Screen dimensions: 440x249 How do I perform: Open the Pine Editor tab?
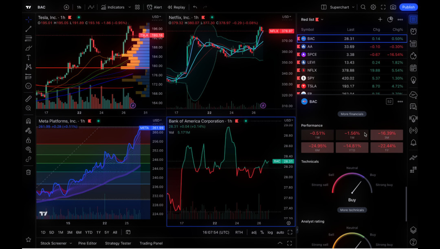pos(87,243)
